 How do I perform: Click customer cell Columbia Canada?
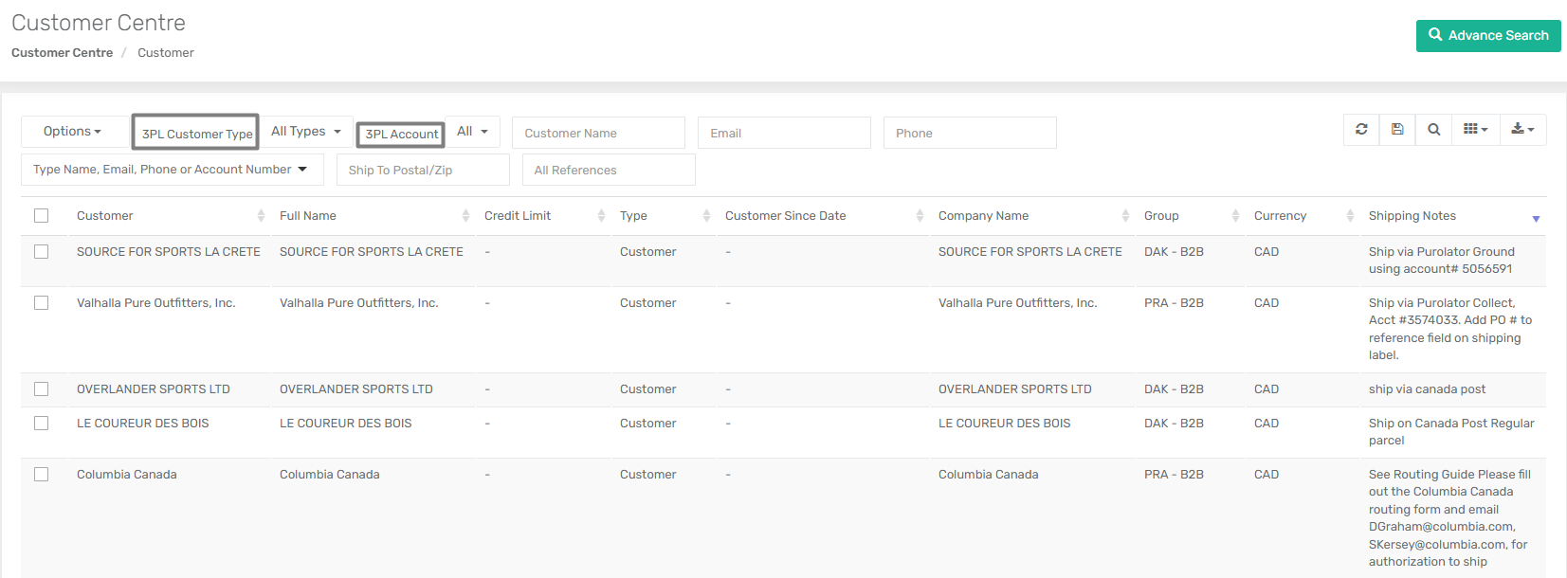127,475
